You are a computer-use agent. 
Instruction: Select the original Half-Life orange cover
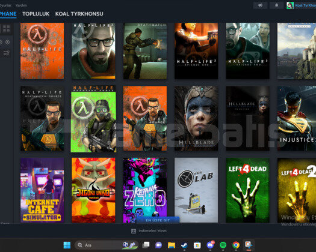42,51
